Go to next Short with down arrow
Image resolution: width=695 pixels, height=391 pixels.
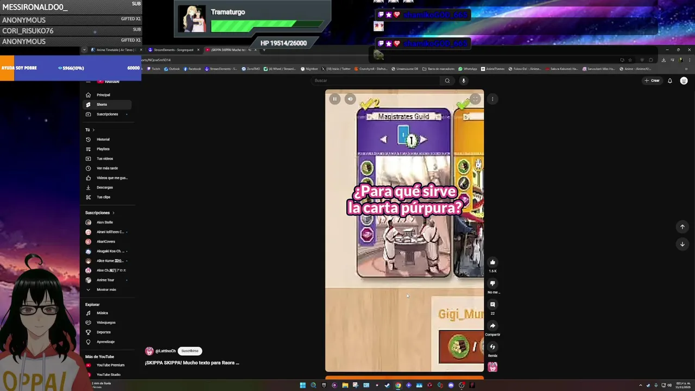pyautogui.click(x=683, y=244)
